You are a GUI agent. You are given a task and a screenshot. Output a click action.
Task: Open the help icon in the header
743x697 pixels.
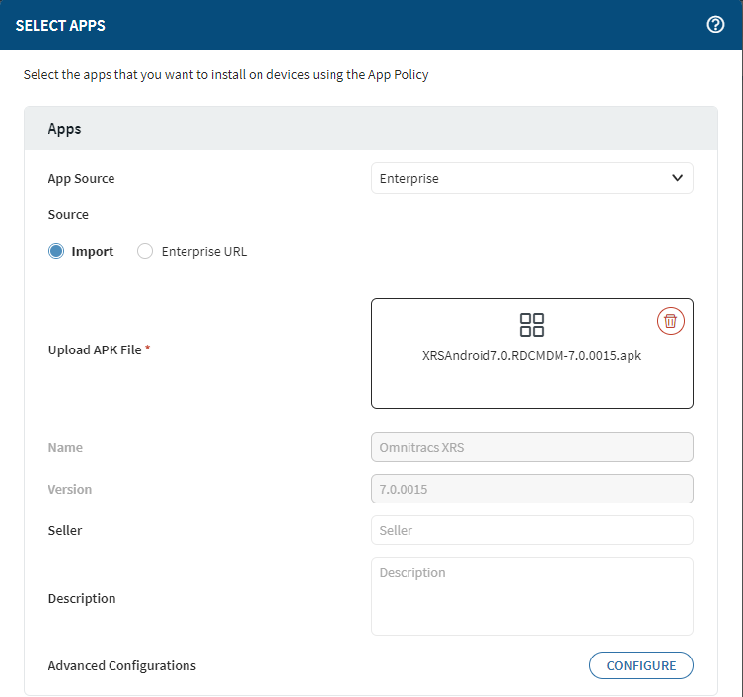point(716,25)
